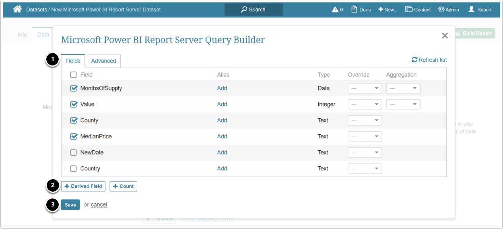This screenshot has height=229, width=503.
Task: Open Override dropdown for MonthsOfSupply
Action: tap(365, 88)
